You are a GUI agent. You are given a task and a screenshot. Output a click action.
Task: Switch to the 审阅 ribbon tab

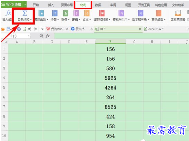click(x=113, y=5)
